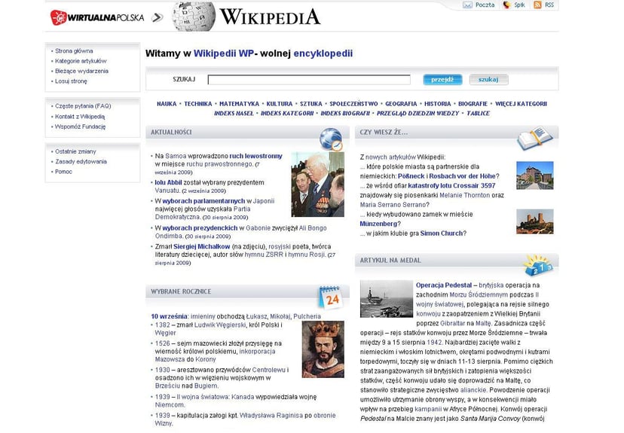
Task: Open Zasady edytowania link
Action: [81, 161]
